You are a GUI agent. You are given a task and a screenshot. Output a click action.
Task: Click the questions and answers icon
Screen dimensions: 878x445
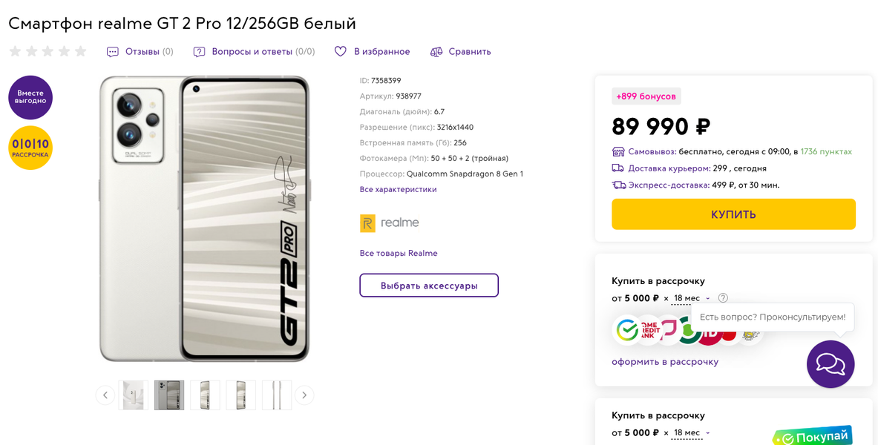199,52
